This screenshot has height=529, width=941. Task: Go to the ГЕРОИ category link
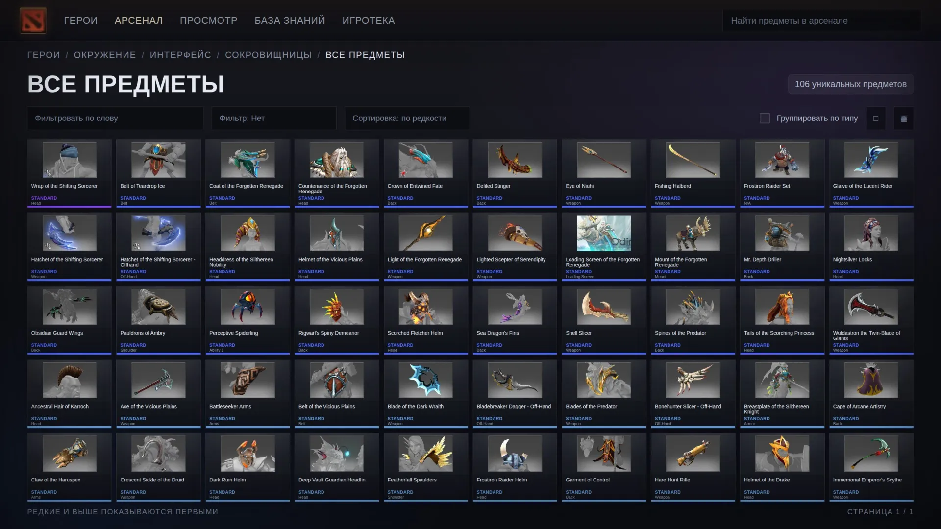44,55
